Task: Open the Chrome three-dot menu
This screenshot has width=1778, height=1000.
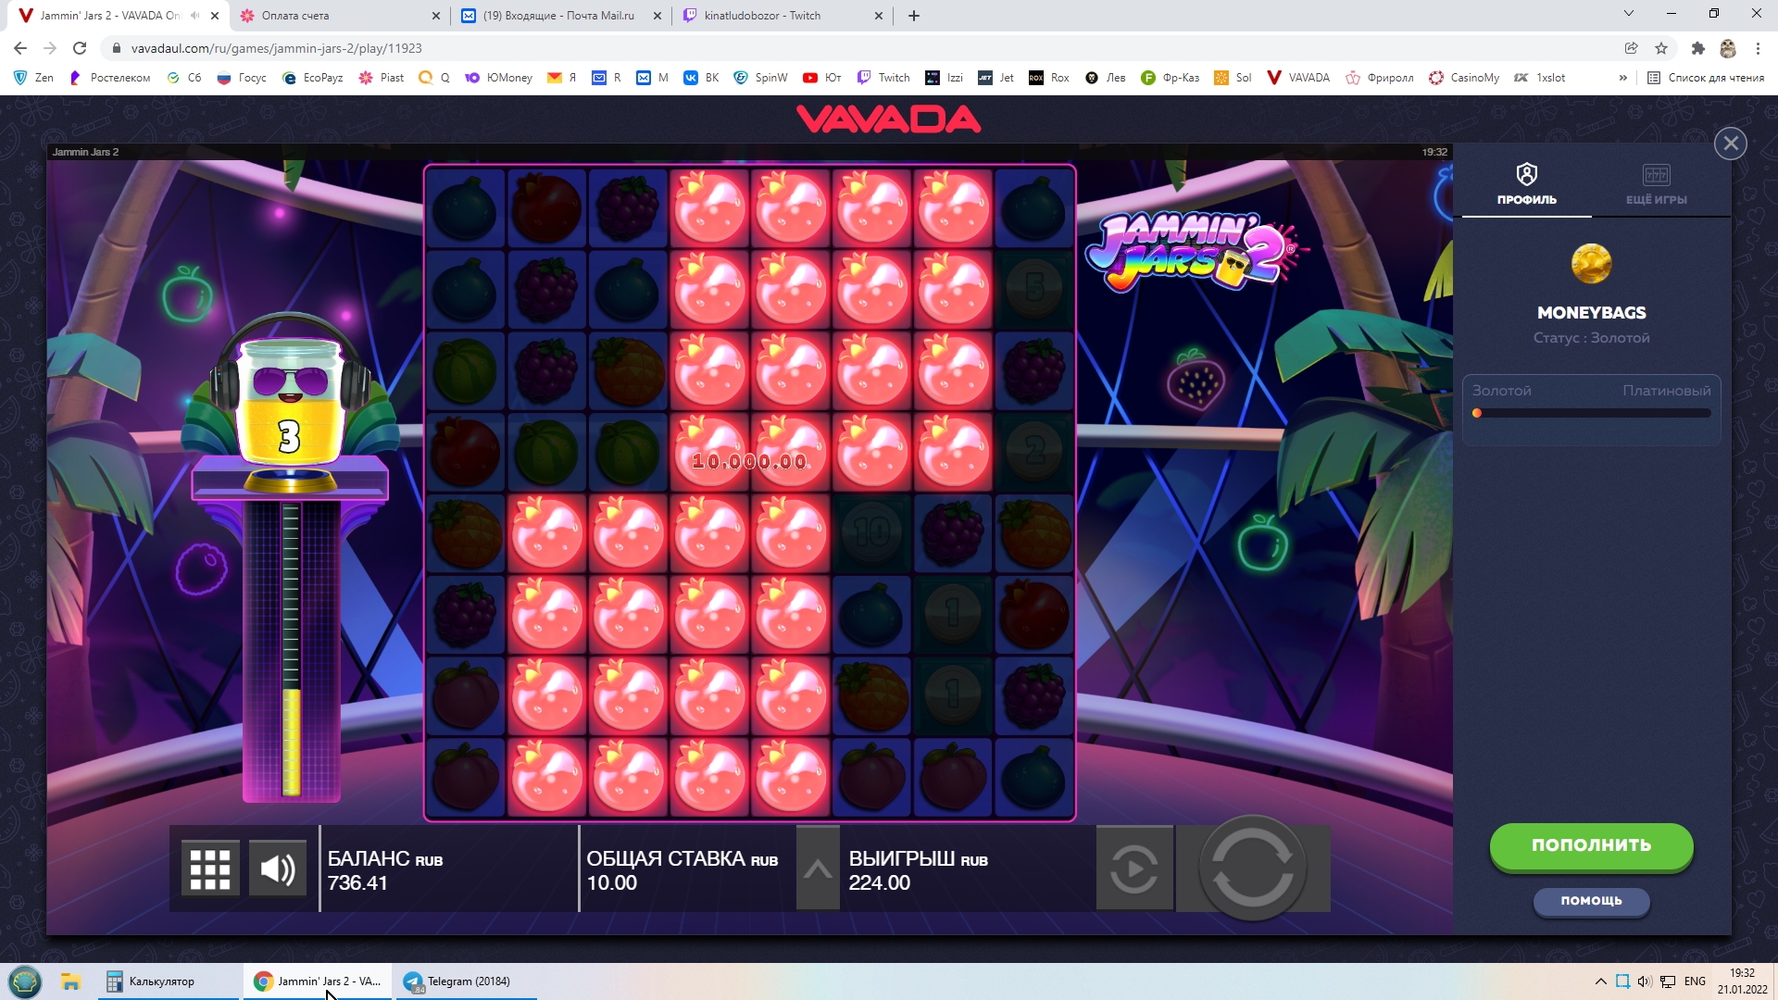Action: [1758, 48]
